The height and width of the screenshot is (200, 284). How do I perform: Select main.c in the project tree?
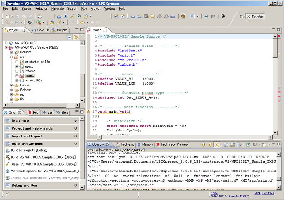click(x=30, y=76)
